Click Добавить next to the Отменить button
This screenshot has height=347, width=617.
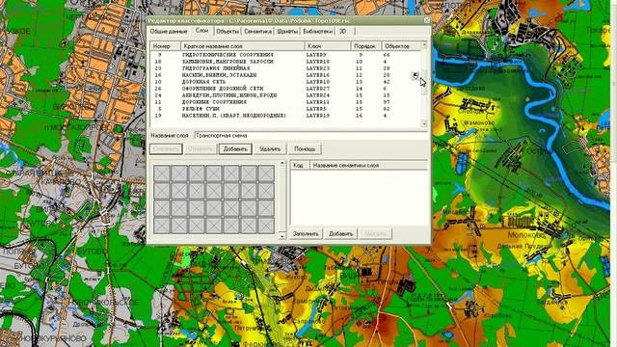pyautogui.click(x=235, y=149)
